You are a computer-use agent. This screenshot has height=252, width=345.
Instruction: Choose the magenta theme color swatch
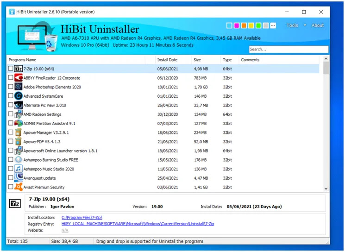click(x=237, y=25)
